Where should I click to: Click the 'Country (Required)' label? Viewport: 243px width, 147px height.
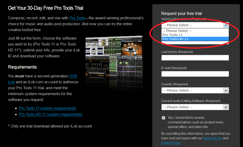pos(175,84)
